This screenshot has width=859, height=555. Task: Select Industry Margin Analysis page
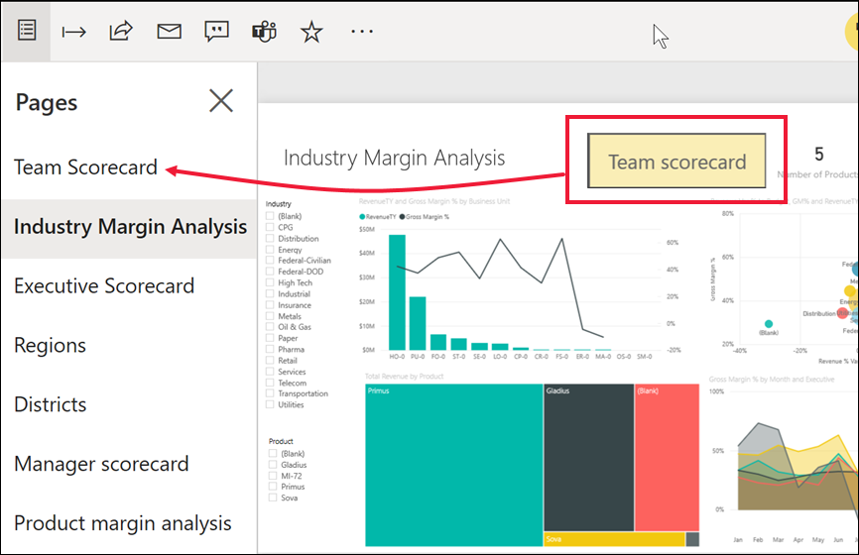[130, 227]
